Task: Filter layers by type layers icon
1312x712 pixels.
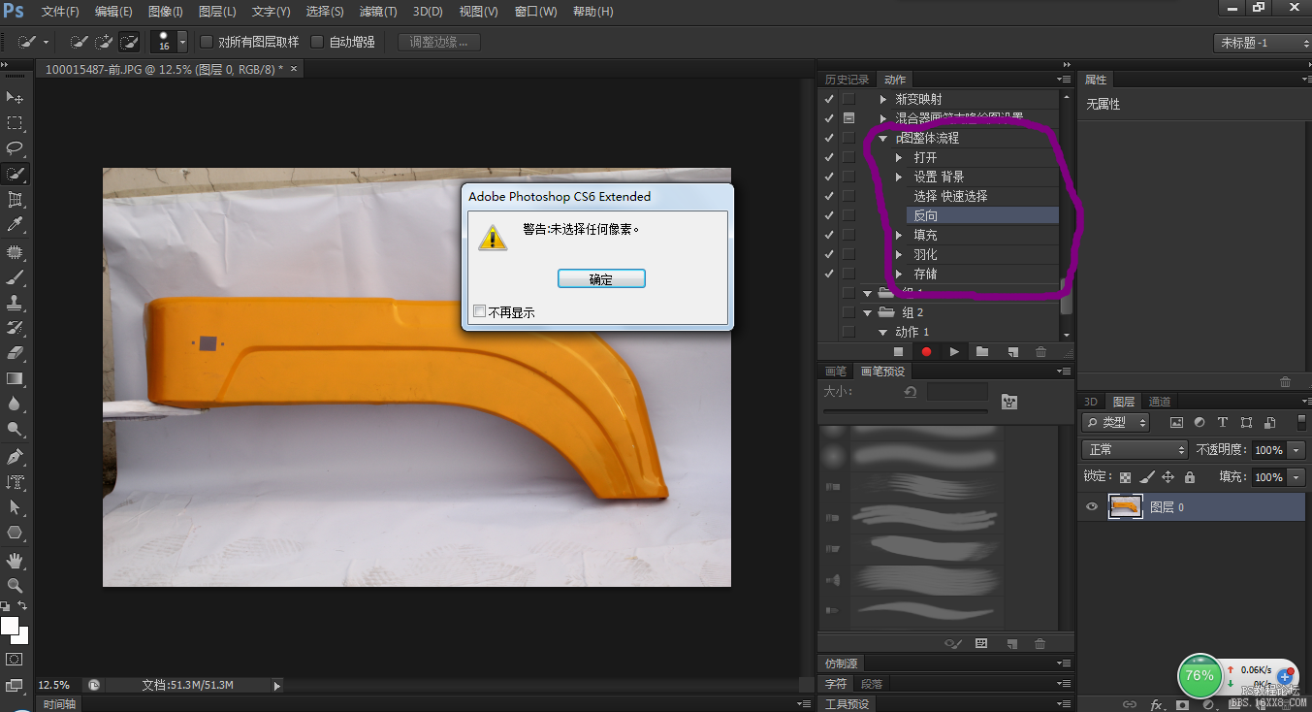Action: point(1222,423)
